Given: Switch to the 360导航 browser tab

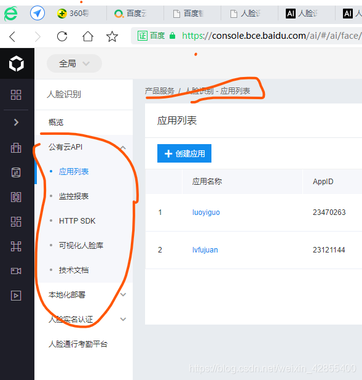Looking at the screenshot, I should (78, 14).
